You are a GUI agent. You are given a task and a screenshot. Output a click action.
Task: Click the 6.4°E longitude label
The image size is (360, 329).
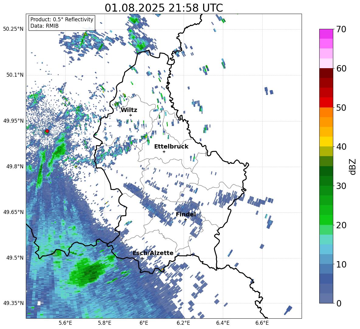tap(223, 323)
